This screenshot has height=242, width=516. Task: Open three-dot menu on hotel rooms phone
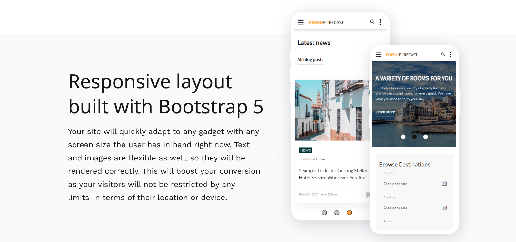(450, 55)
